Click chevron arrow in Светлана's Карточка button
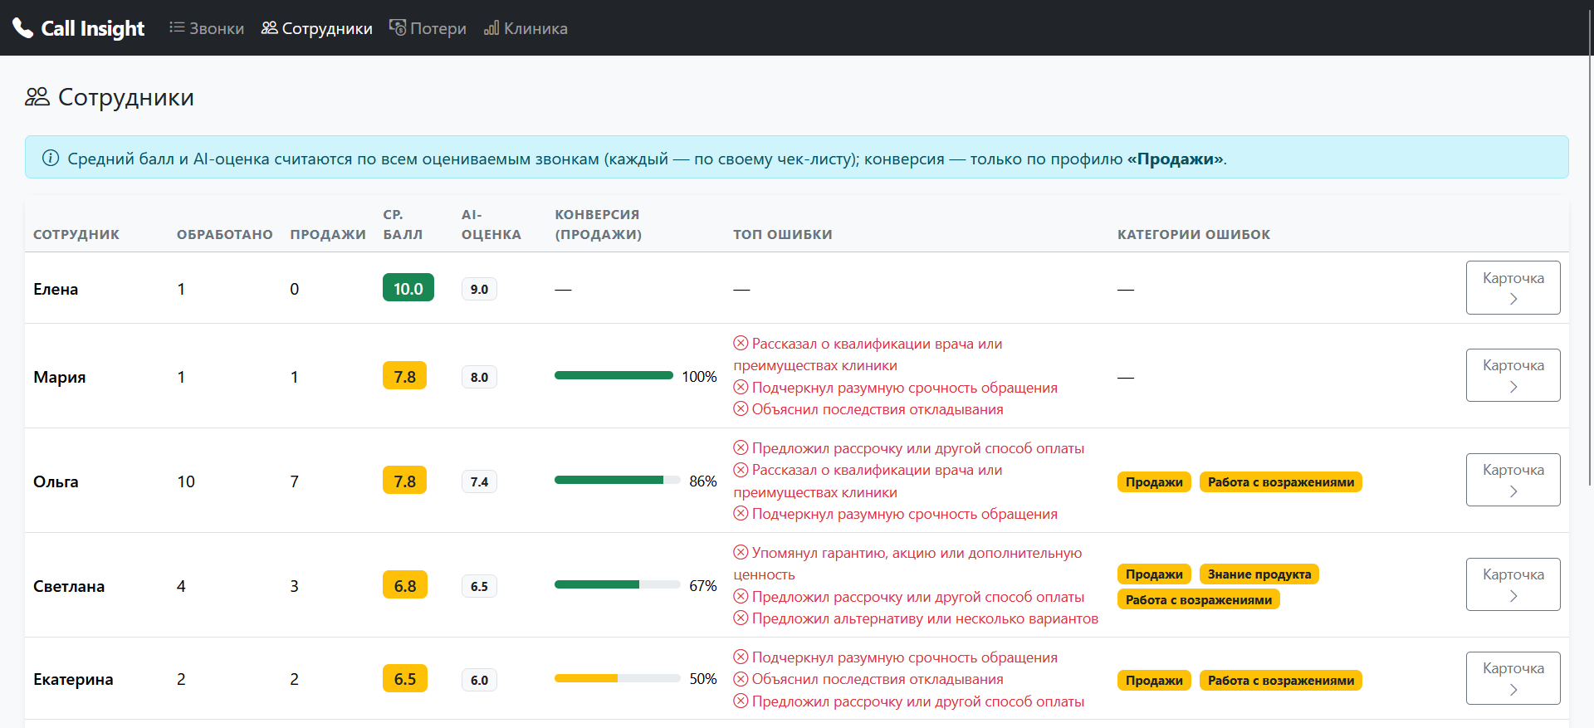The height and width of the screenshot is (728, 1594). (1513, 596)
